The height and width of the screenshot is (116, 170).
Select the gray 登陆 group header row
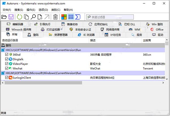click(83, 45)
